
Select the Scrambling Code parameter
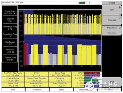[x=10, y=35]
